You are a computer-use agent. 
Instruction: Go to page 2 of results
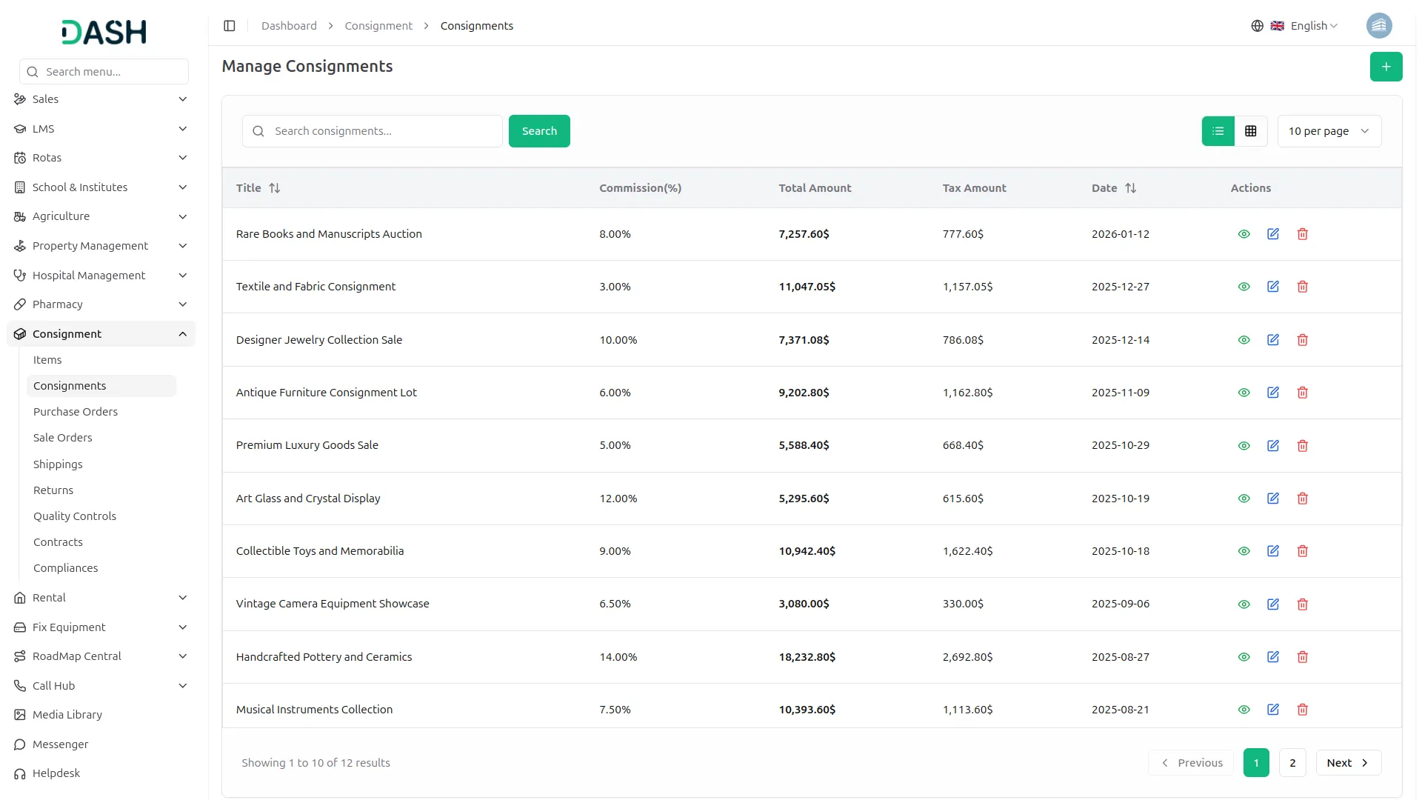click(1292, 762)
